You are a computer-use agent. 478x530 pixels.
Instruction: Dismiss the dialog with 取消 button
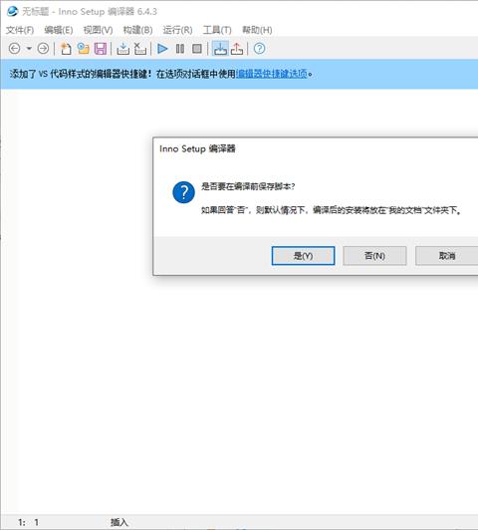click(x=447, y=256)
